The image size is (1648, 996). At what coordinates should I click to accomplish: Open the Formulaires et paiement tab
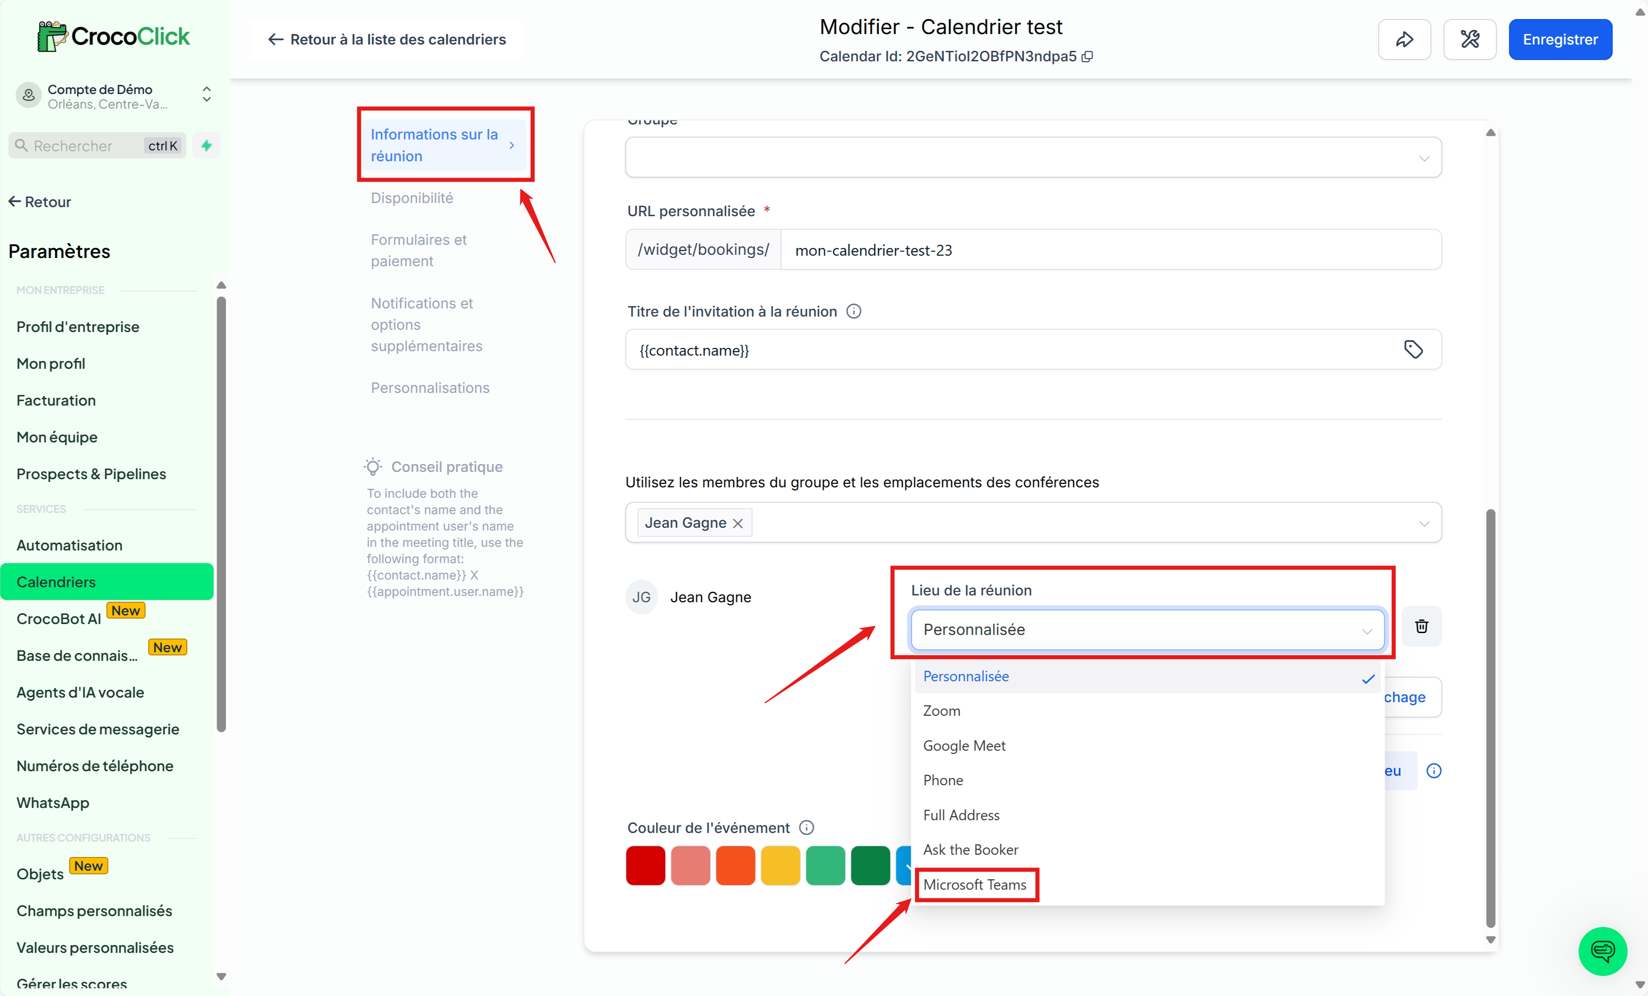[418, 251]
